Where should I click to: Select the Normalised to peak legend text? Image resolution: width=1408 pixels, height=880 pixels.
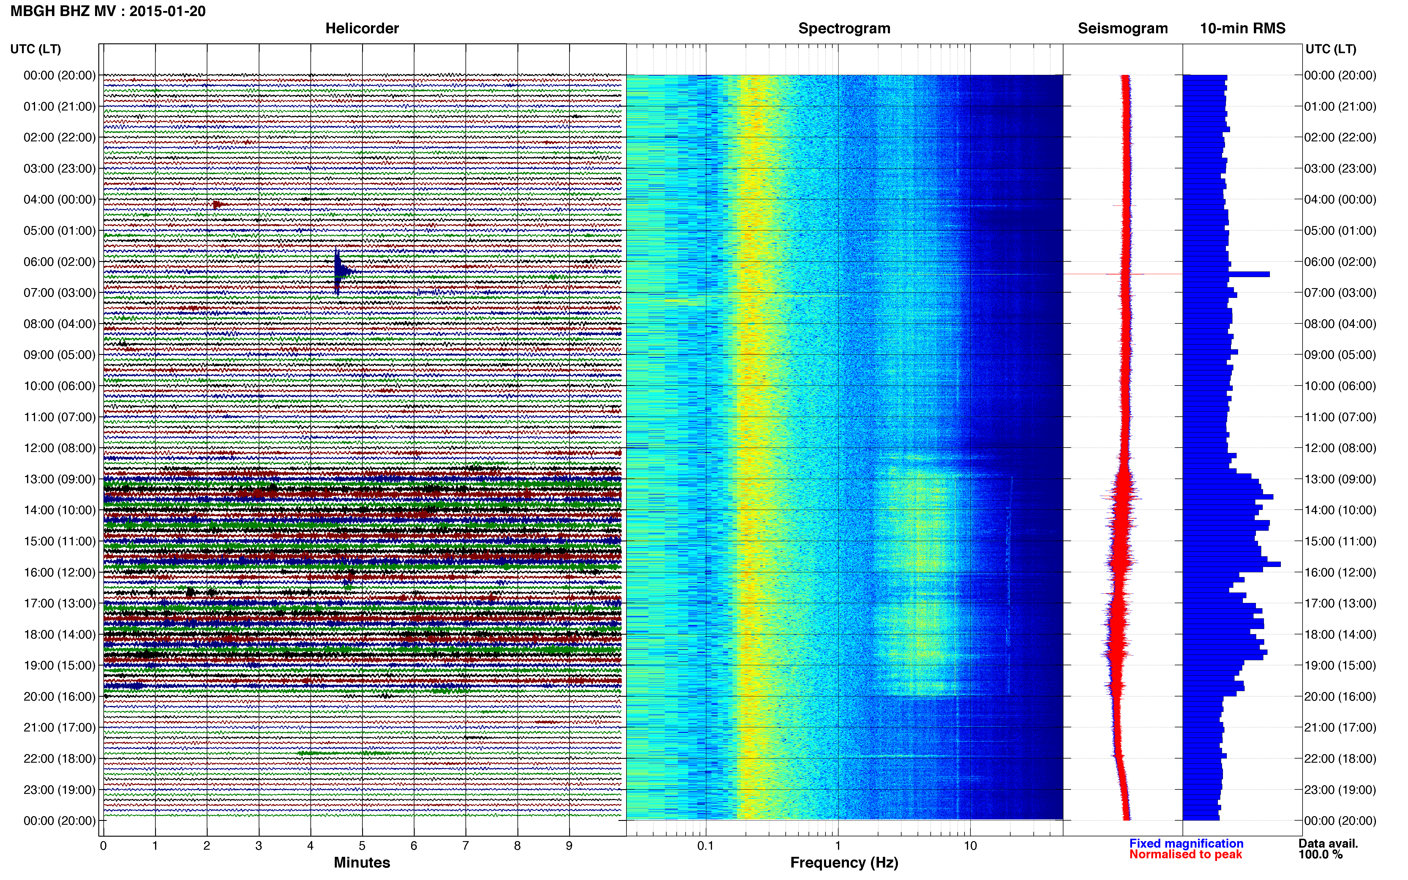point(1186,854)
